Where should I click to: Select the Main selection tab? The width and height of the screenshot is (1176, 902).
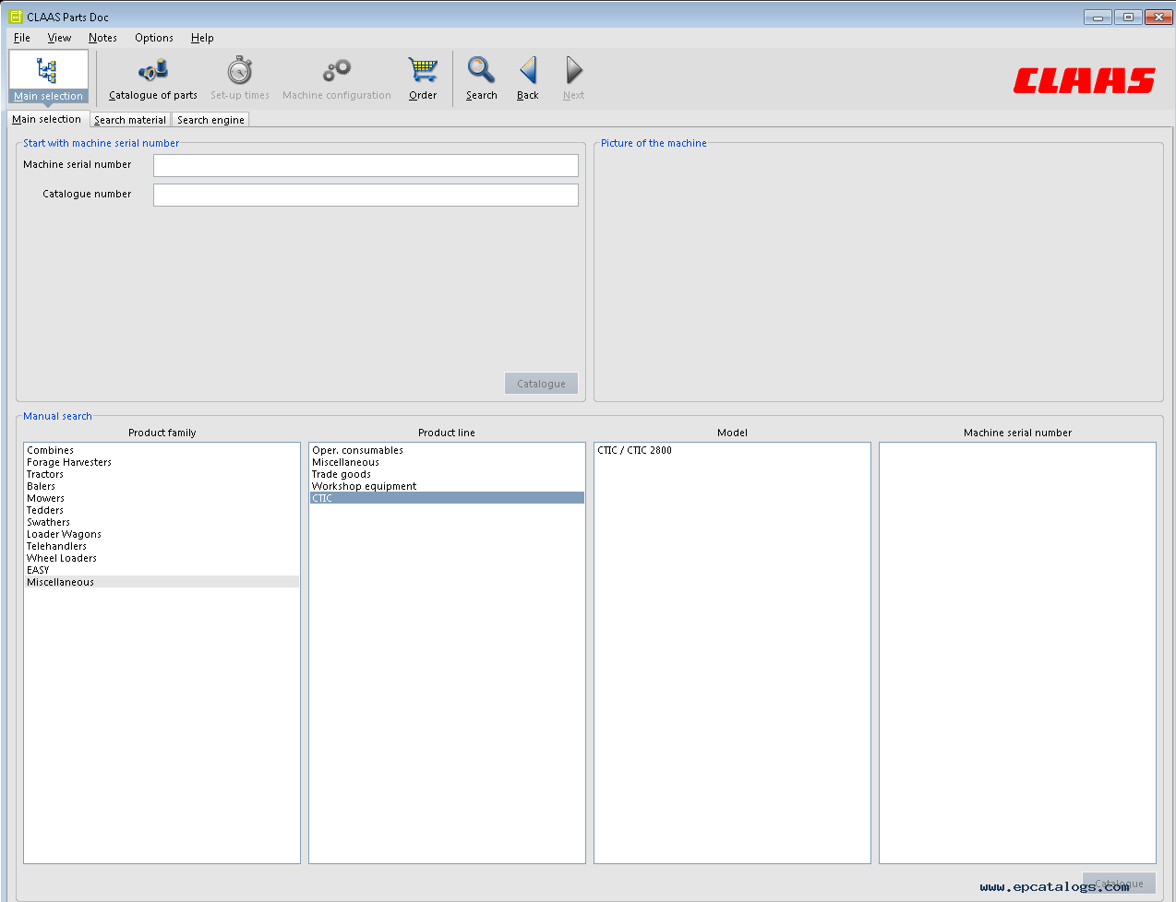(47, 119)
